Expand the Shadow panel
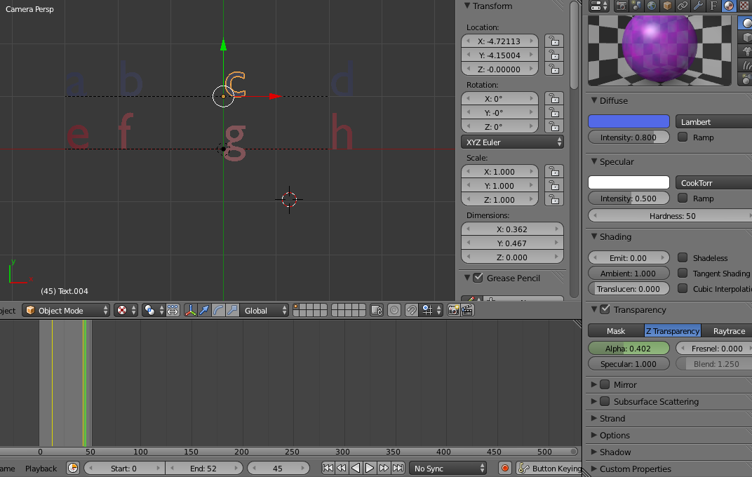 pos(594,452)
